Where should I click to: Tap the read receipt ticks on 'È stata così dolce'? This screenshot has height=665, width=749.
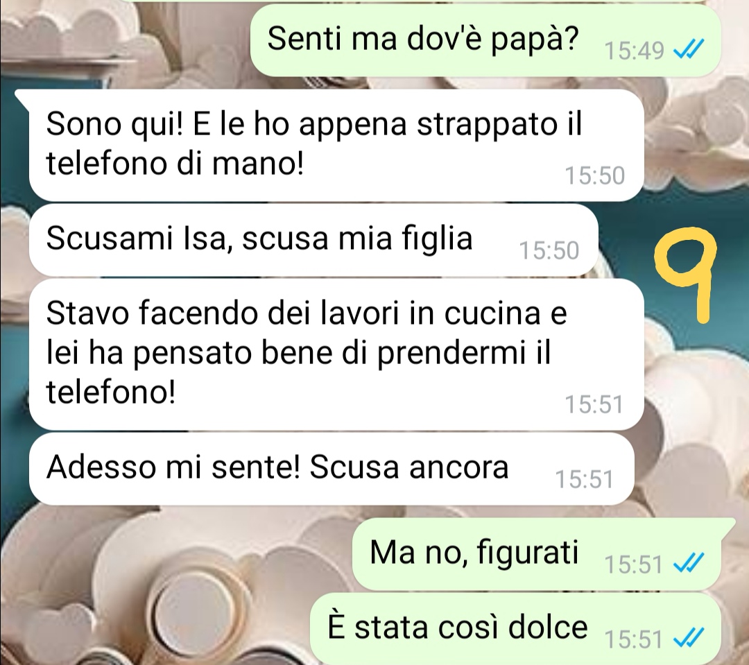[x=689, y=637]
